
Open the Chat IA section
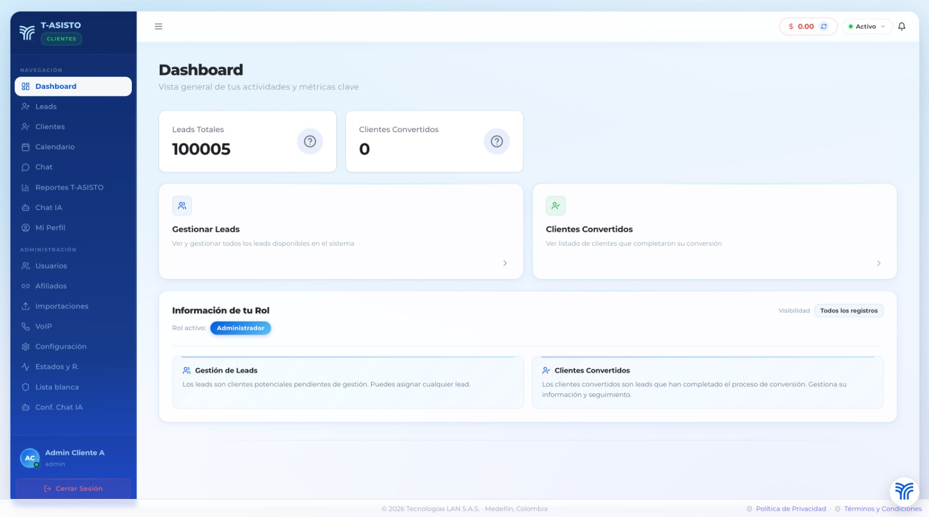[x=73, y=207]
